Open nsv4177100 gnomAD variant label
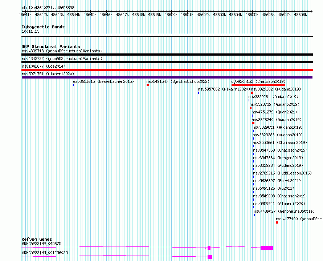The width and height of the screenshot is (323, 261). [299, 219]
